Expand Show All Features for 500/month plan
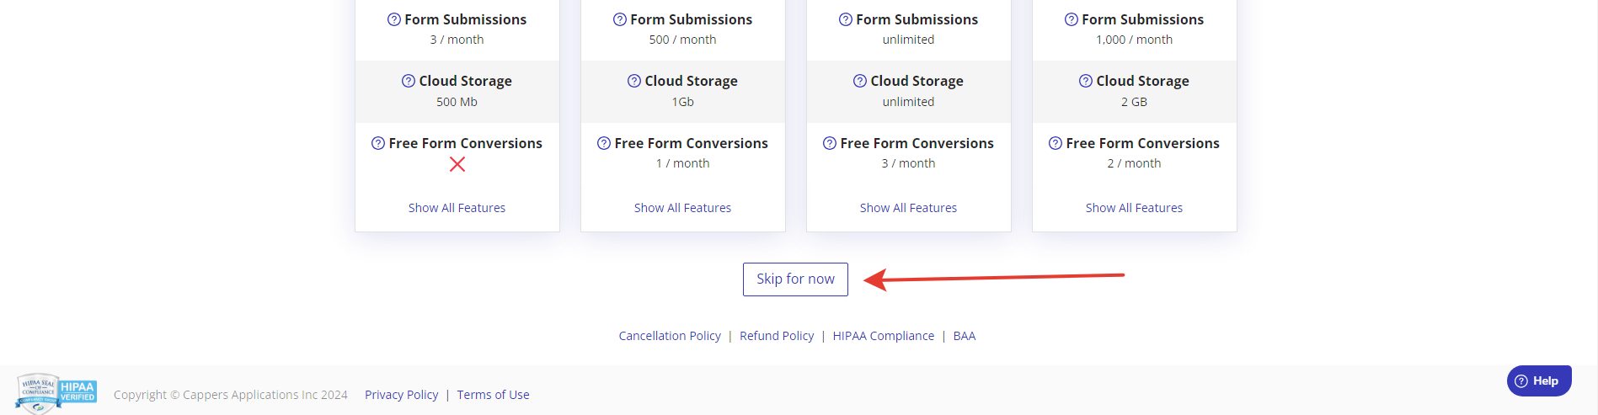 (x=682, y=208)
